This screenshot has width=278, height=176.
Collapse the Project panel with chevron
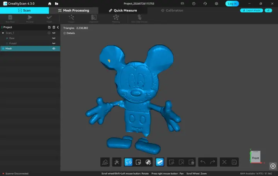[x=58, y=27]
